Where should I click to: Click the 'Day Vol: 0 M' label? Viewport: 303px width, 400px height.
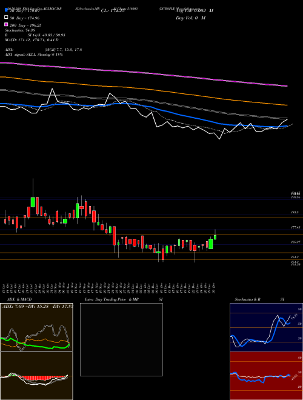190,18
